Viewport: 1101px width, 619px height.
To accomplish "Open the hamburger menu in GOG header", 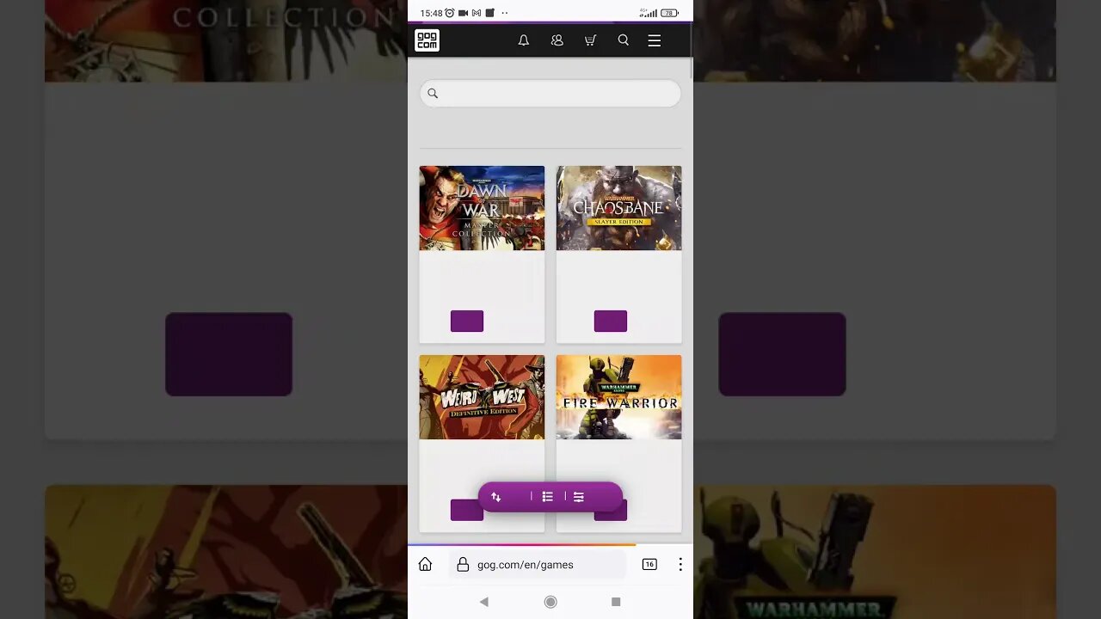I will pyautogui.click(x=655, y=40).
